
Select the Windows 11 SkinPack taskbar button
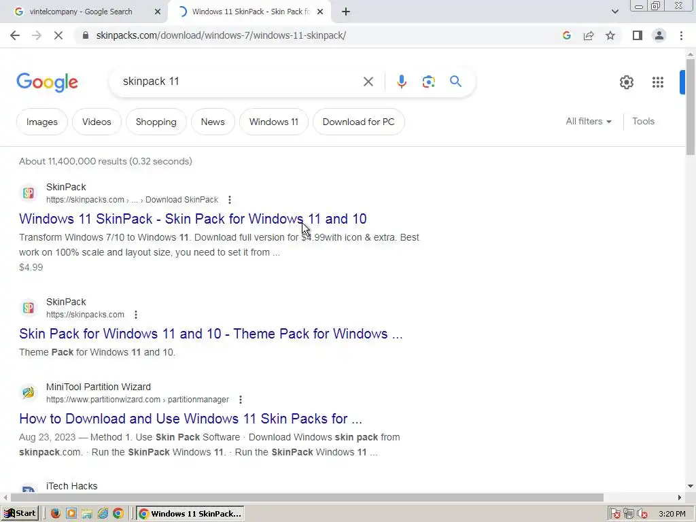click(190, 514)
